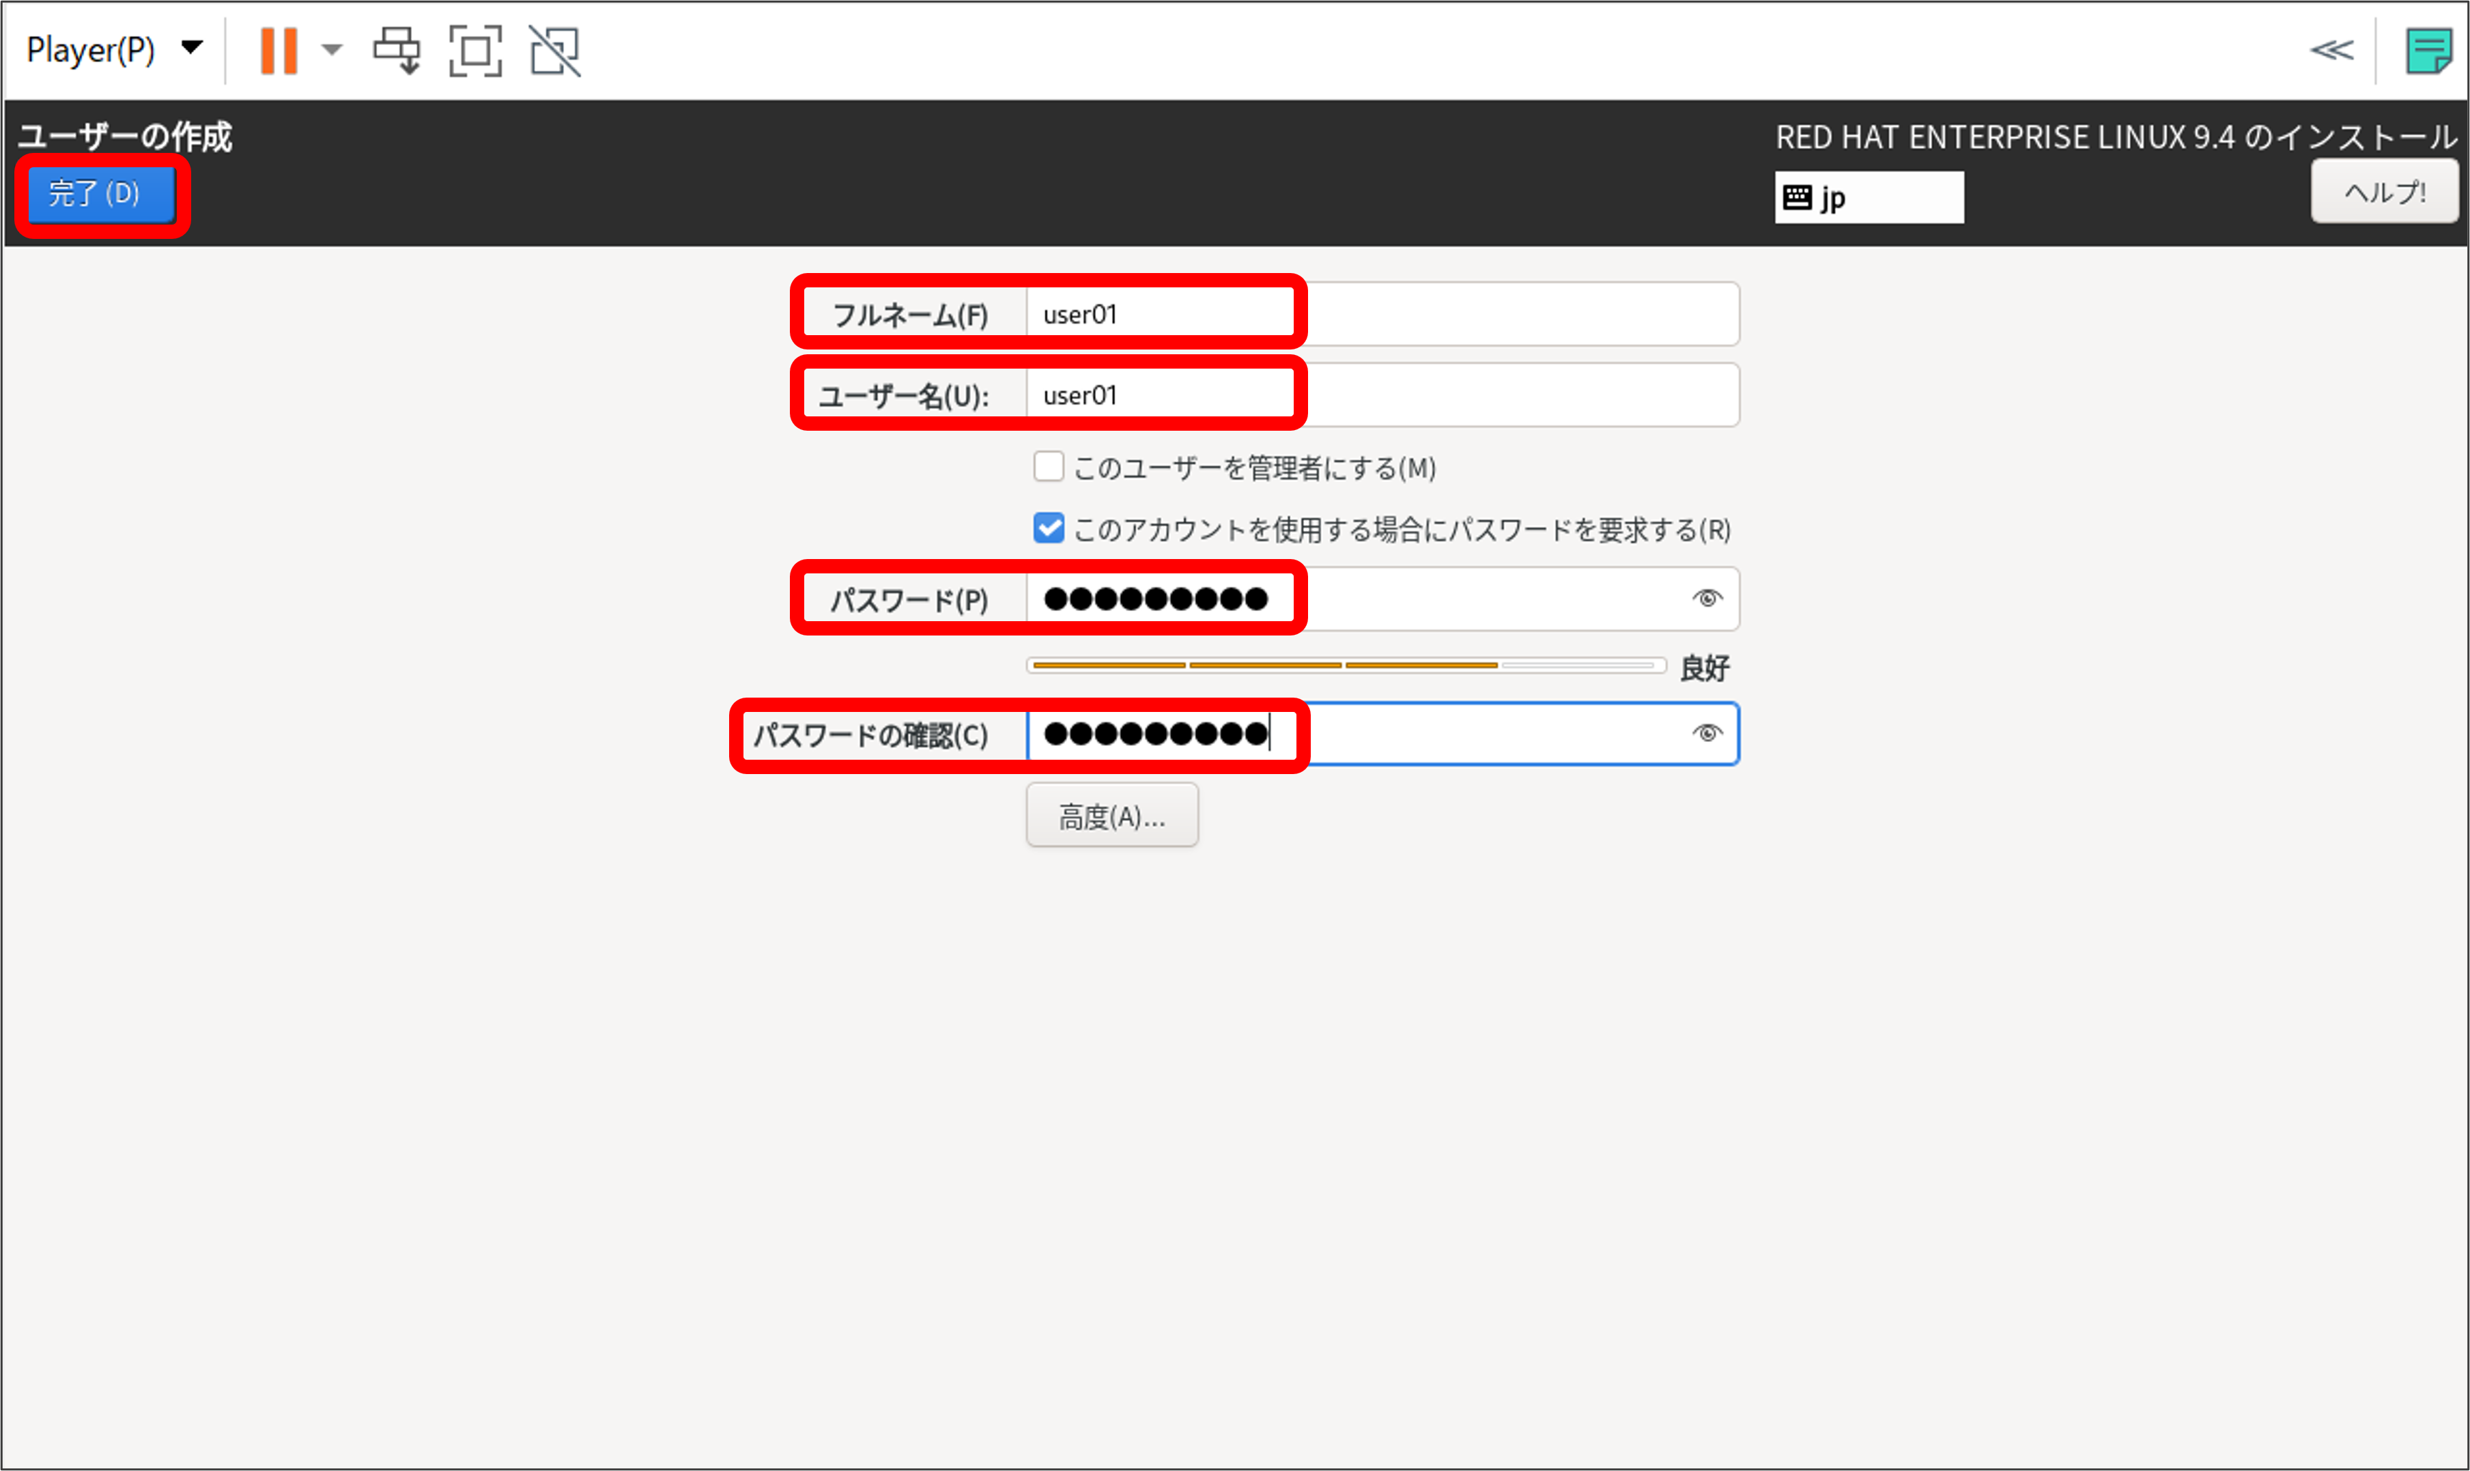Uncheck require password for this account
The width and height of the screenshot is (2470, 1471).
click(1049, 528)
